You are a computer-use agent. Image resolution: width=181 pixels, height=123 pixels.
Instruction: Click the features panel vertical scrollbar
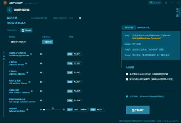pos(121,58)
